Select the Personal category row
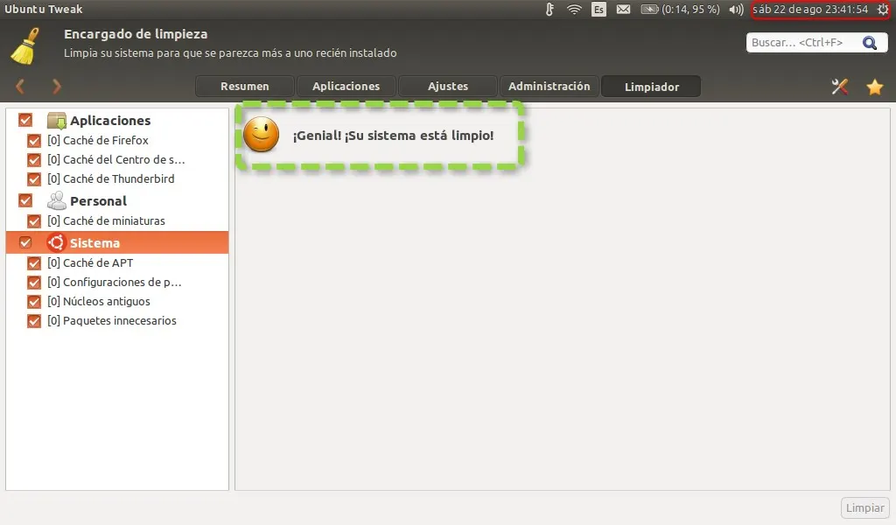This screenshot has height=525, width=896. tap(98, 201)
